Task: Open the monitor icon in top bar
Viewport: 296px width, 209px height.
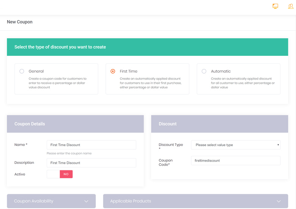Action: coord(275,6)
